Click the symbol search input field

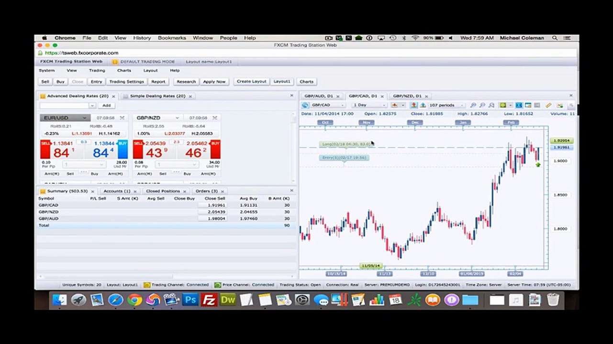click(x=64, y=105)
